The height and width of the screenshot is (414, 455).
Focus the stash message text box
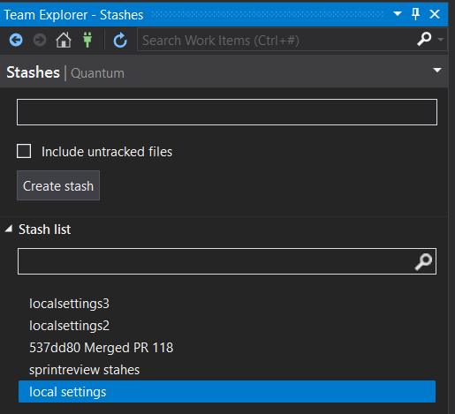(227, 112)
